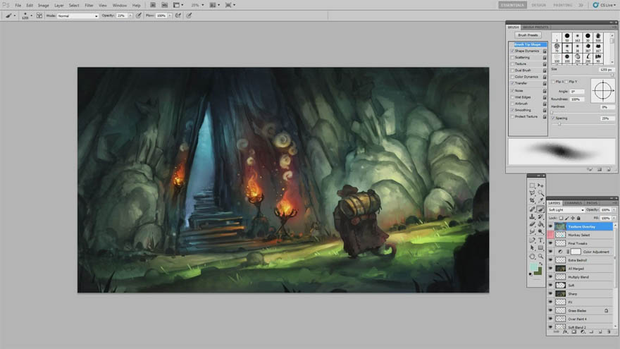The height and width of the screenshot is (349, 620).
Task: Select the Quick Selection tool
Action: tap(540, 192)
